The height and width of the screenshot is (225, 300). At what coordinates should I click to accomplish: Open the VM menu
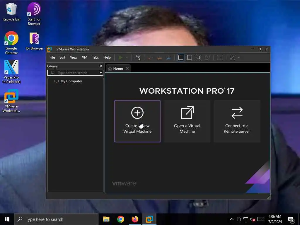(85, 57)
